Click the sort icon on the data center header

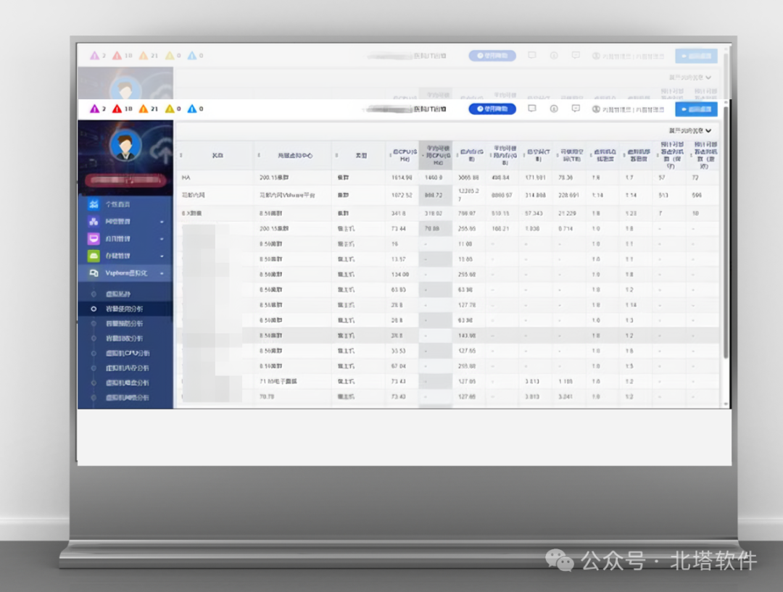[259, 156]
